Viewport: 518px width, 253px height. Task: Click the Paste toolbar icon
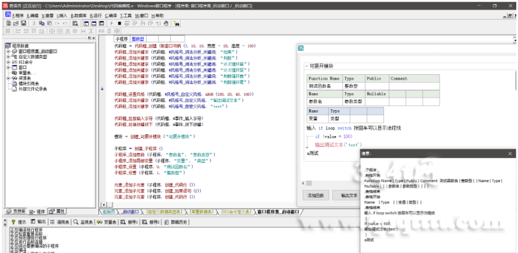click(x=50, y=23)
